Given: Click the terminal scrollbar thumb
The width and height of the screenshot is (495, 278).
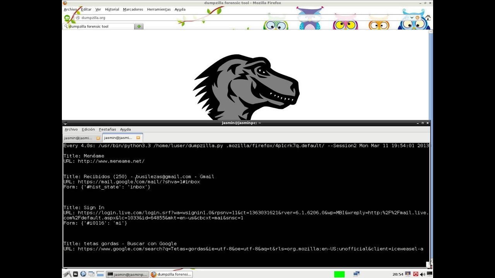Looking at the screenshot, I should click(x=428, y=264).
